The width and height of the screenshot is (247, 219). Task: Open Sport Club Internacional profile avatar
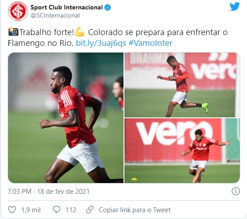(x=18, y=11)
